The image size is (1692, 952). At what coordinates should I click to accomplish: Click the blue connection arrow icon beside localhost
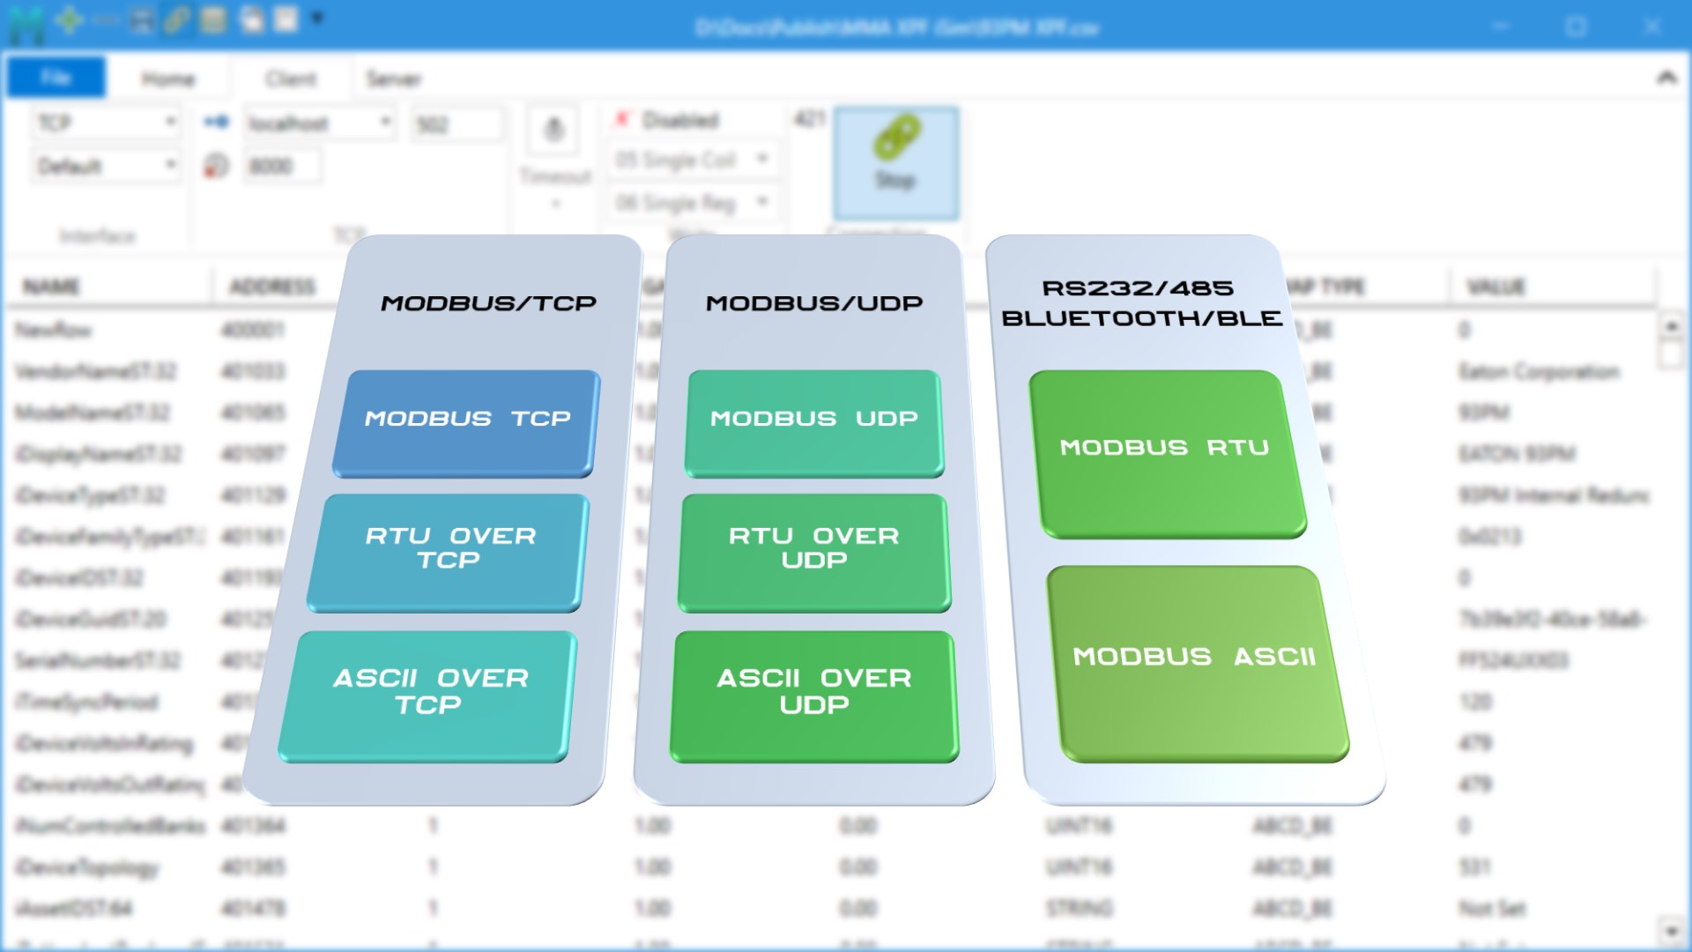click(x=216, y=122)
